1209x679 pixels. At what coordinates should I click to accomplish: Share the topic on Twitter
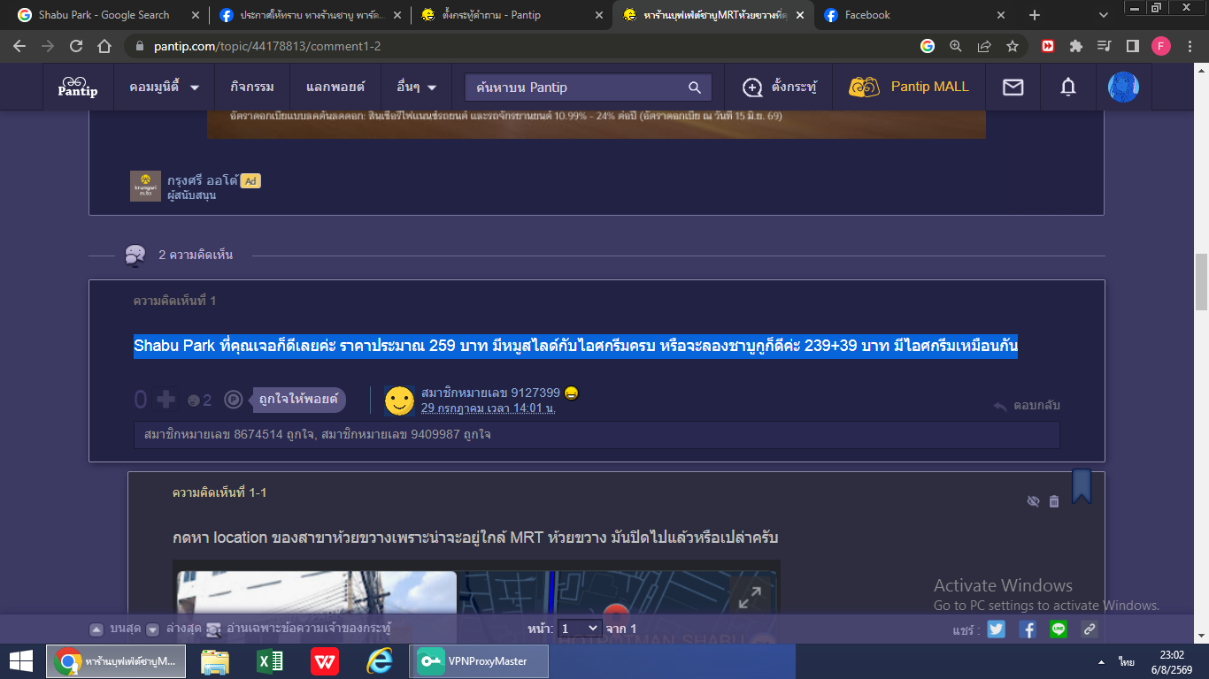pos(997,629)
